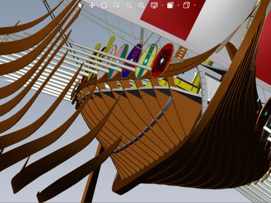Open the dropdown arrow beside clapperboard icon
Image resolution: width=271 pixels, height=203 pixels.
[178, 6]
